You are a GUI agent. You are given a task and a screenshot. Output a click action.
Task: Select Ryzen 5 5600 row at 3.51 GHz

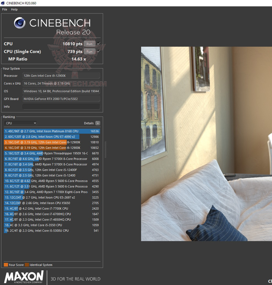52,186
